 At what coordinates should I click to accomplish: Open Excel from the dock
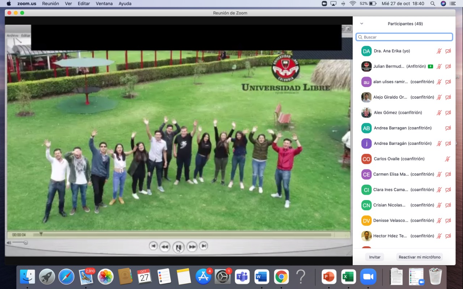tap(348, 277)
